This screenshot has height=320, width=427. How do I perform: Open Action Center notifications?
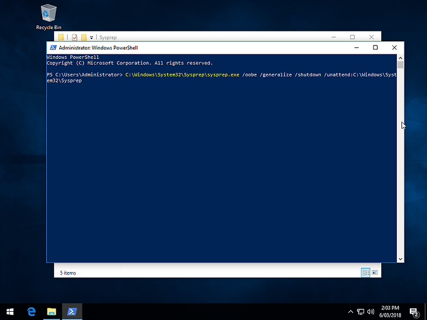414,312
